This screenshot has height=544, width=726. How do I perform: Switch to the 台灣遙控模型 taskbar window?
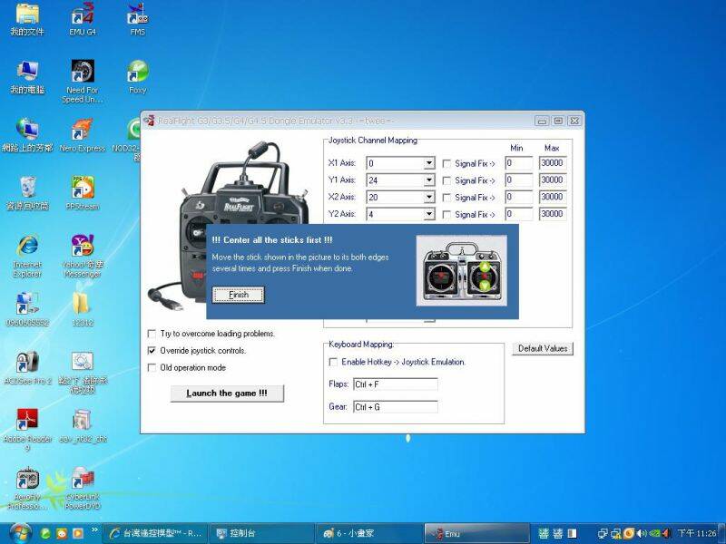pos(154,533)
